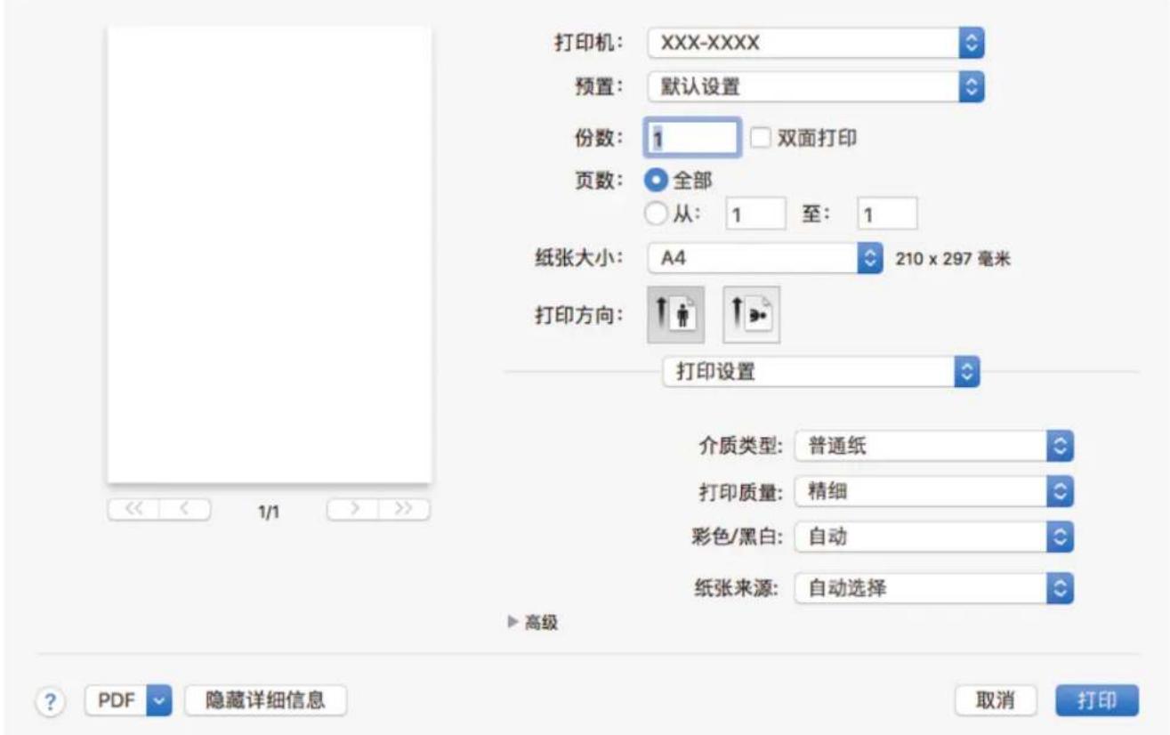The width and height of the screenshot is (1170, 735).
Task: Open the 彩色/黑白 自动 dropdown
Action: pyautogui.click(x=934, y=536)
